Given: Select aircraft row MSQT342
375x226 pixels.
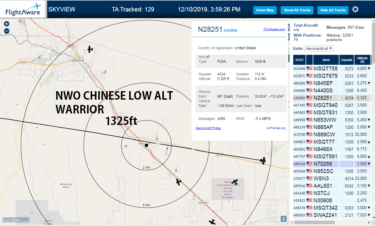Looking at the screenshot, I should click(332, 208).
